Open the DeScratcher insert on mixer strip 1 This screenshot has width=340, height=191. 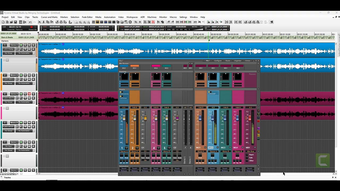pos(124,94)
